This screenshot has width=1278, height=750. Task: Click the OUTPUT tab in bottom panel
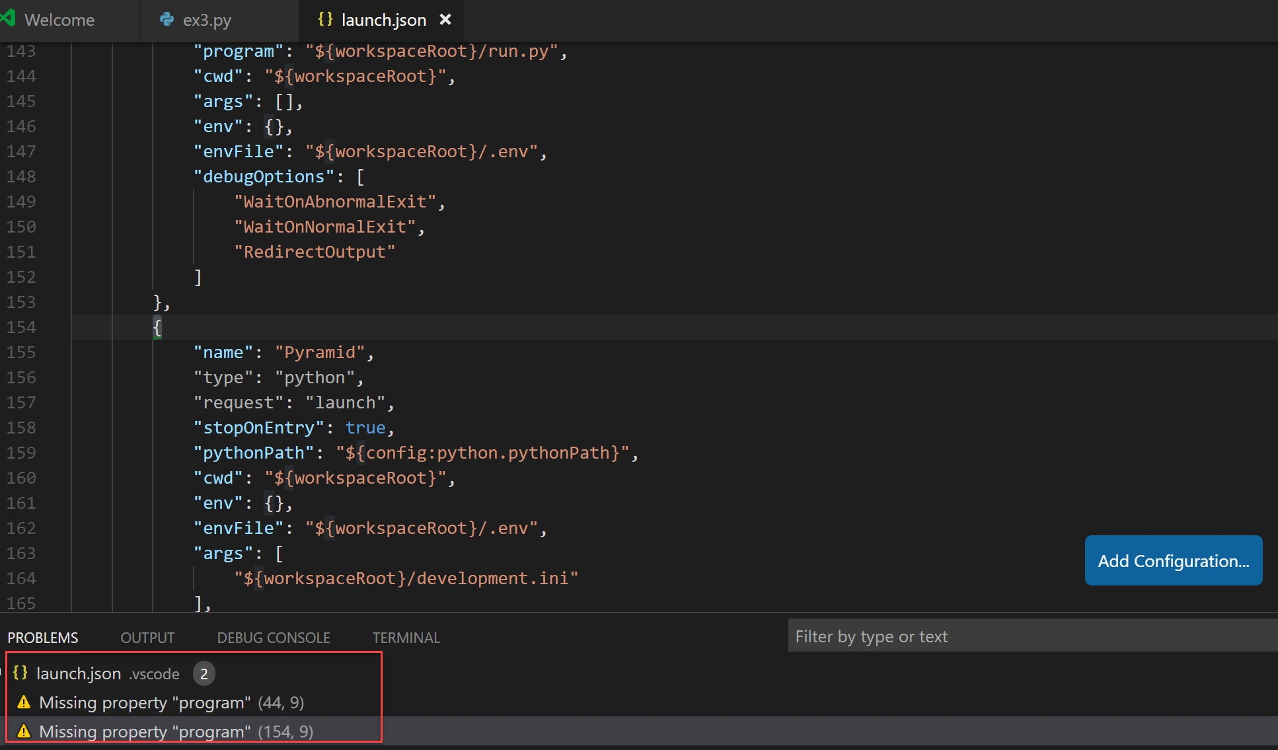[146, 638]
